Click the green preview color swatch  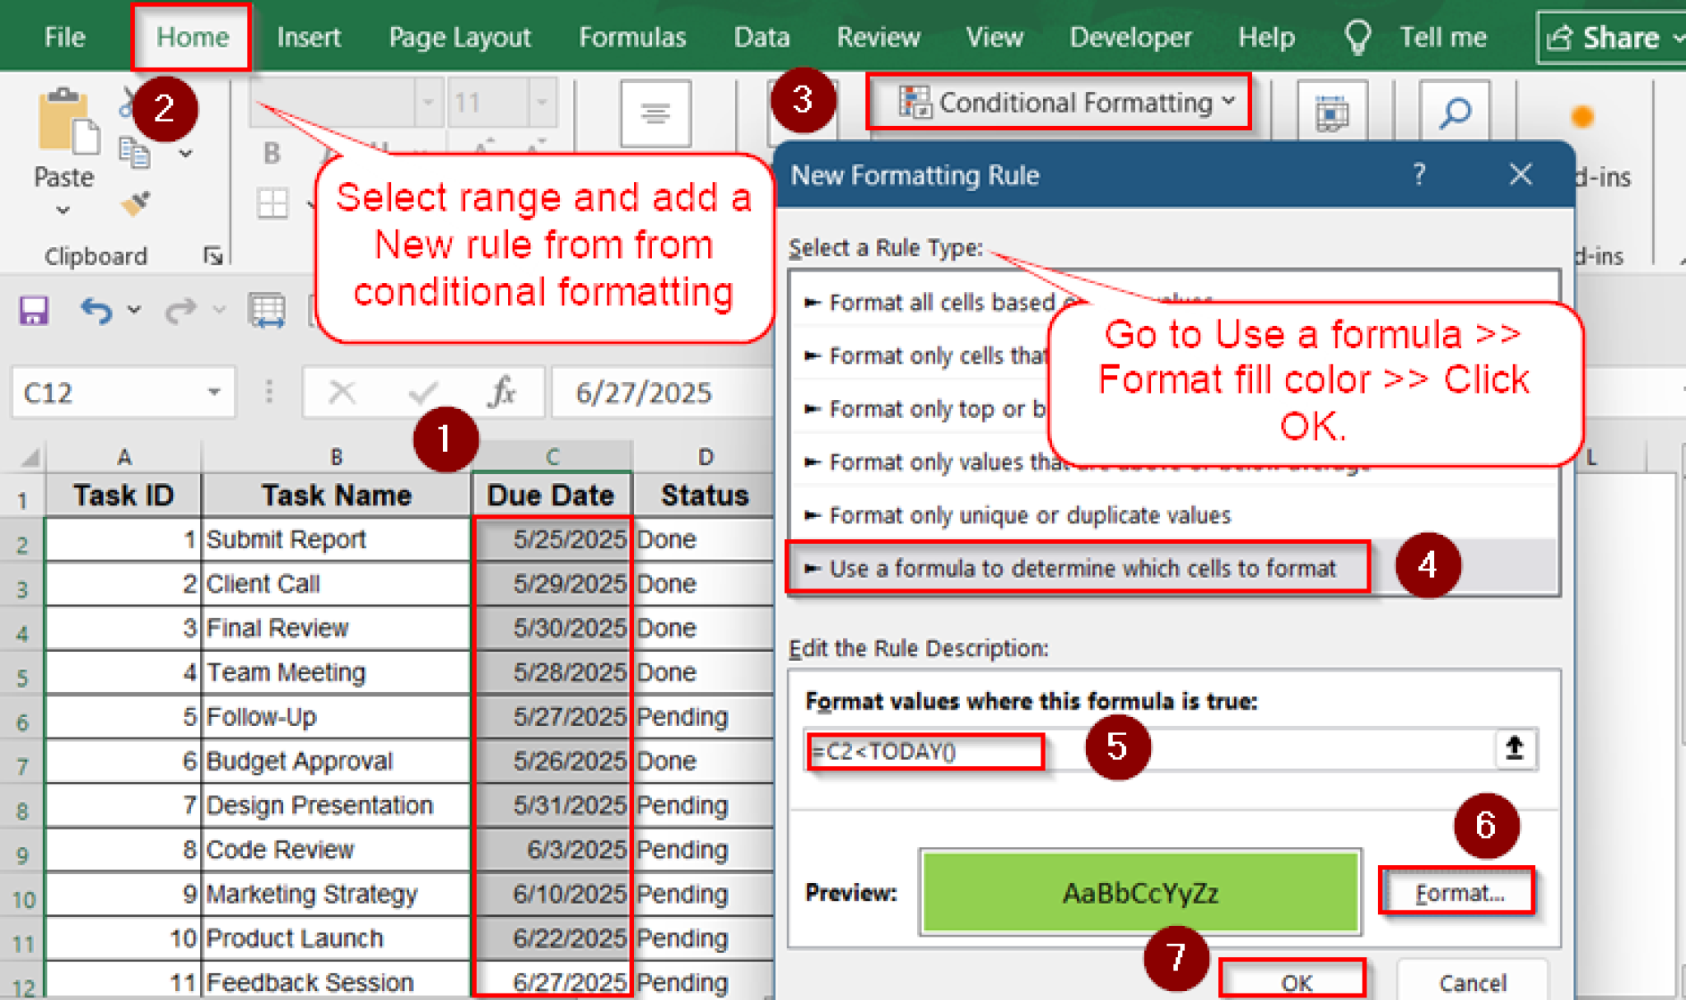[x=1139, y=893]
